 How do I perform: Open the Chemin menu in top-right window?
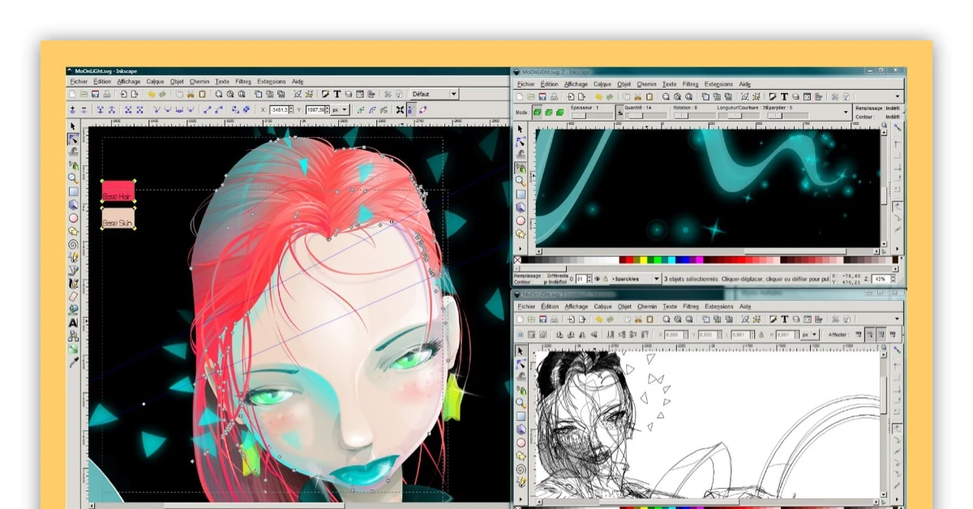pos(646,84)
